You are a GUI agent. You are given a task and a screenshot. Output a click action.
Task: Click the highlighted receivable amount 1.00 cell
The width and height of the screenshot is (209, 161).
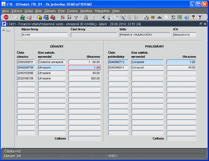(181, 62)
